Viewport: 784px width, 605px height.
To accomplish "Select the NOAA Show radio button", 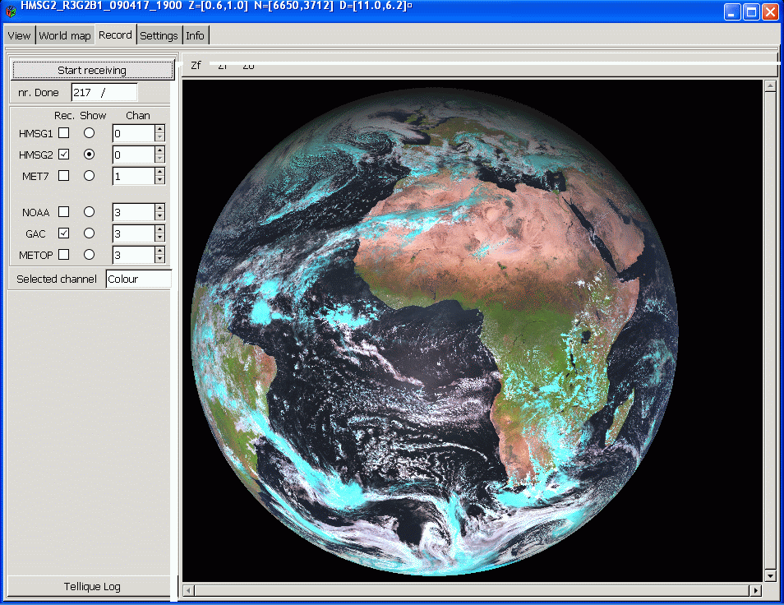I will (x=90, y=212).
